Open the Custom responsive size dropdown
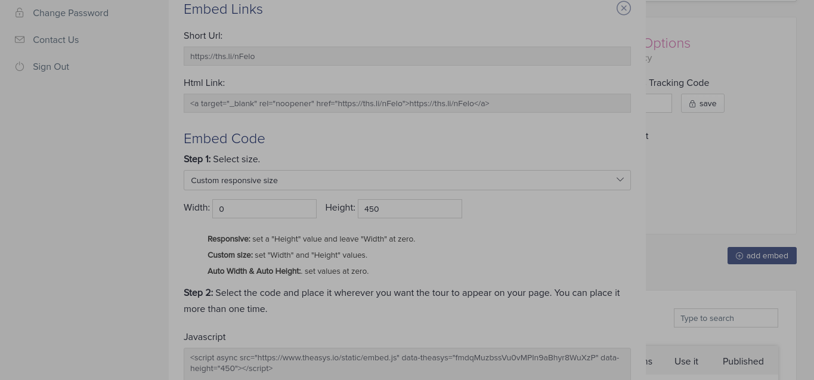The image size is (814, 380). (407, 180)
